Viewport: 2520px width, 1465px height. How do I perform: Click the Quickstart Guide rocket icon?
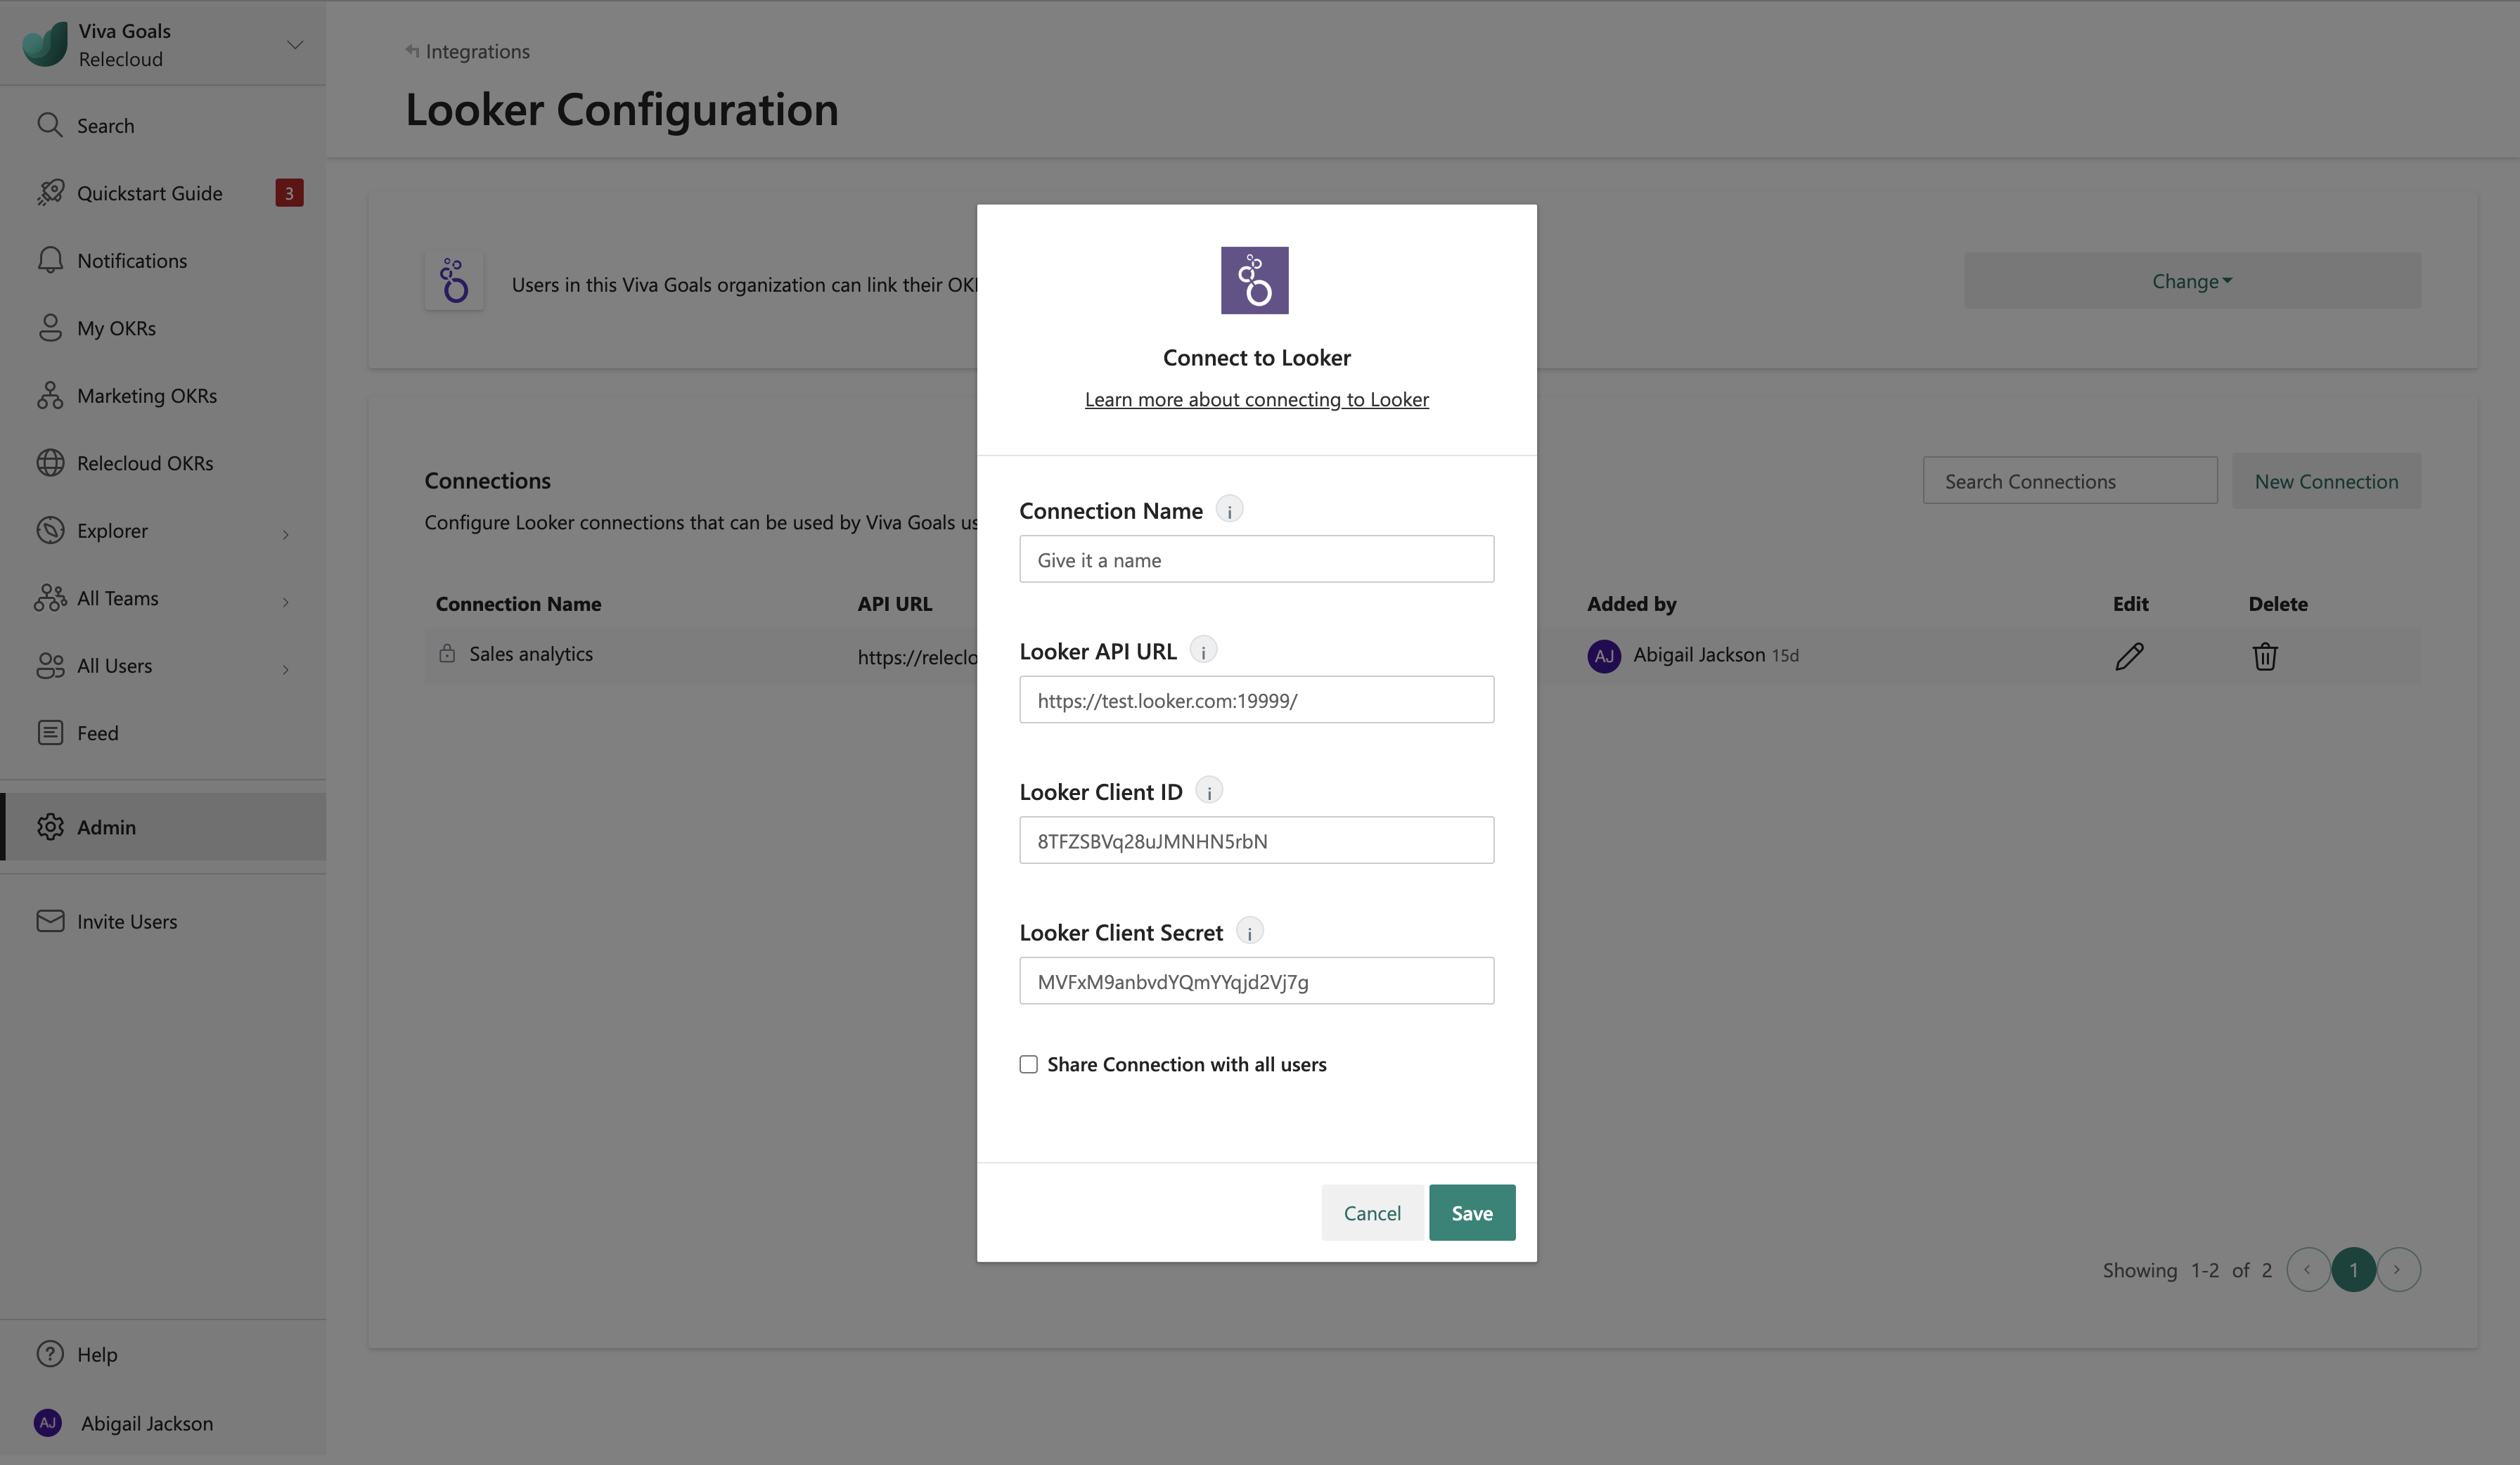coord(50,193)
